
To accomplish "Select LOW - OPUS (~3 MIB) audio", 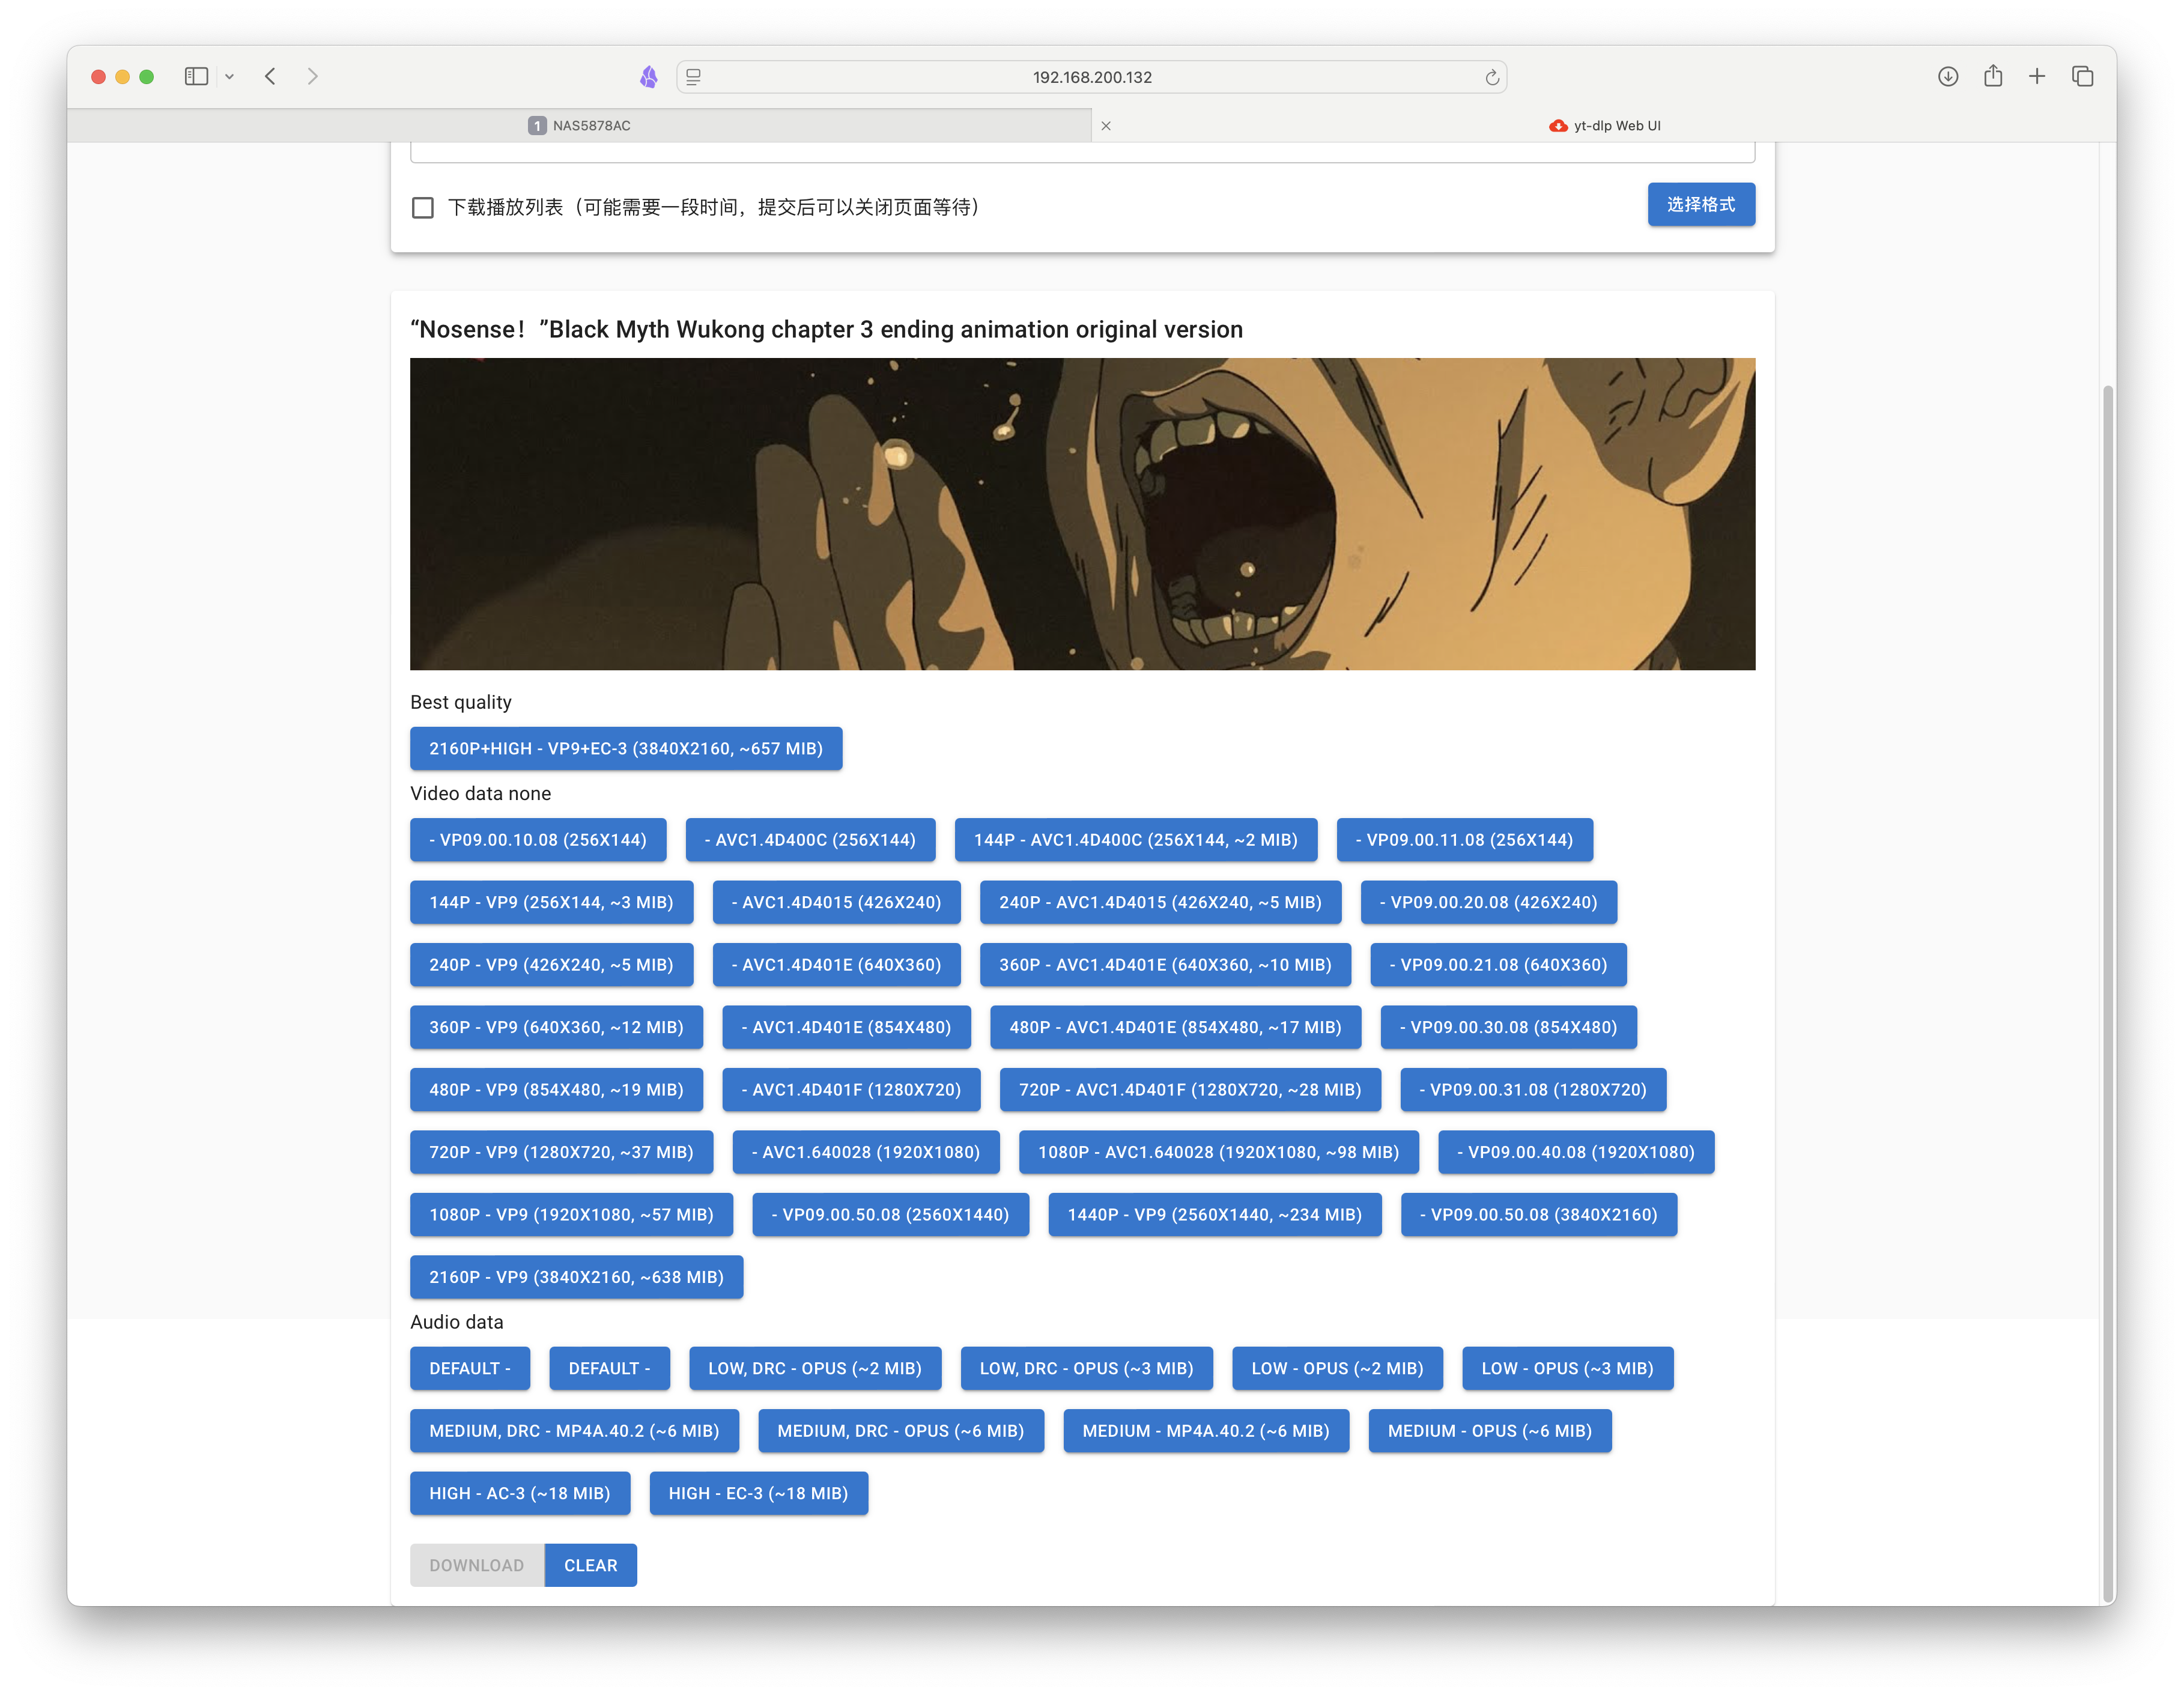I will point(1568,1369).
